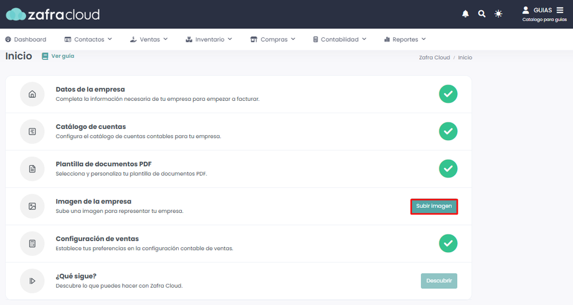Click the user profile icon
Image resolution: width=573 pixels, height=305 pixels.
click(526, 10)
